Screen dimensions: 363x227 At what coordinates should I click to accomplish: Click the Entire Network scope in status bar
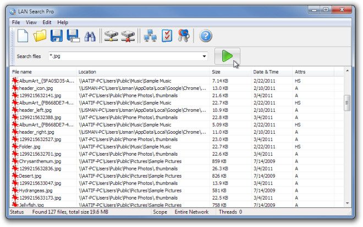pos(191,212)
